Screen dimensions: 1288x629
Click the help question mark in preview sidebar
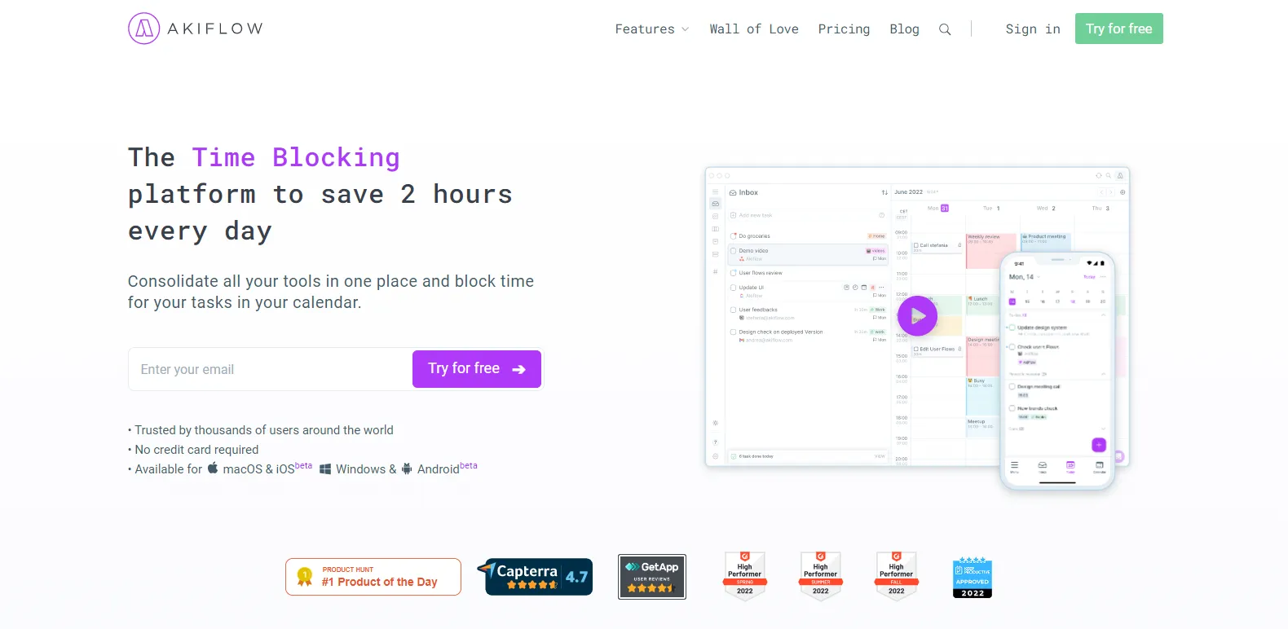click(716, 442)
